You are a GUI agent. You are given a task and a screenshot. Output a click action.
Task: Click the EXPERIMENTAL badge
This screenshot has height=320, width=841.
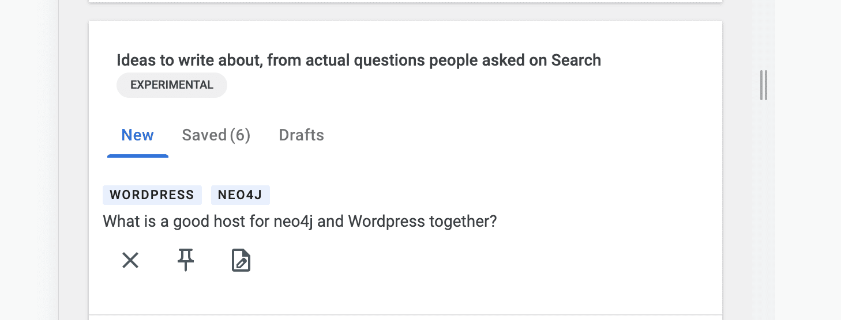pyautogui.click(x=171, y=85)
